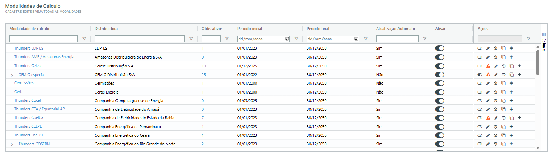552x156 pixels.
Task: Click the copy icon in the Thunders COSERN row
Action: 503,144
